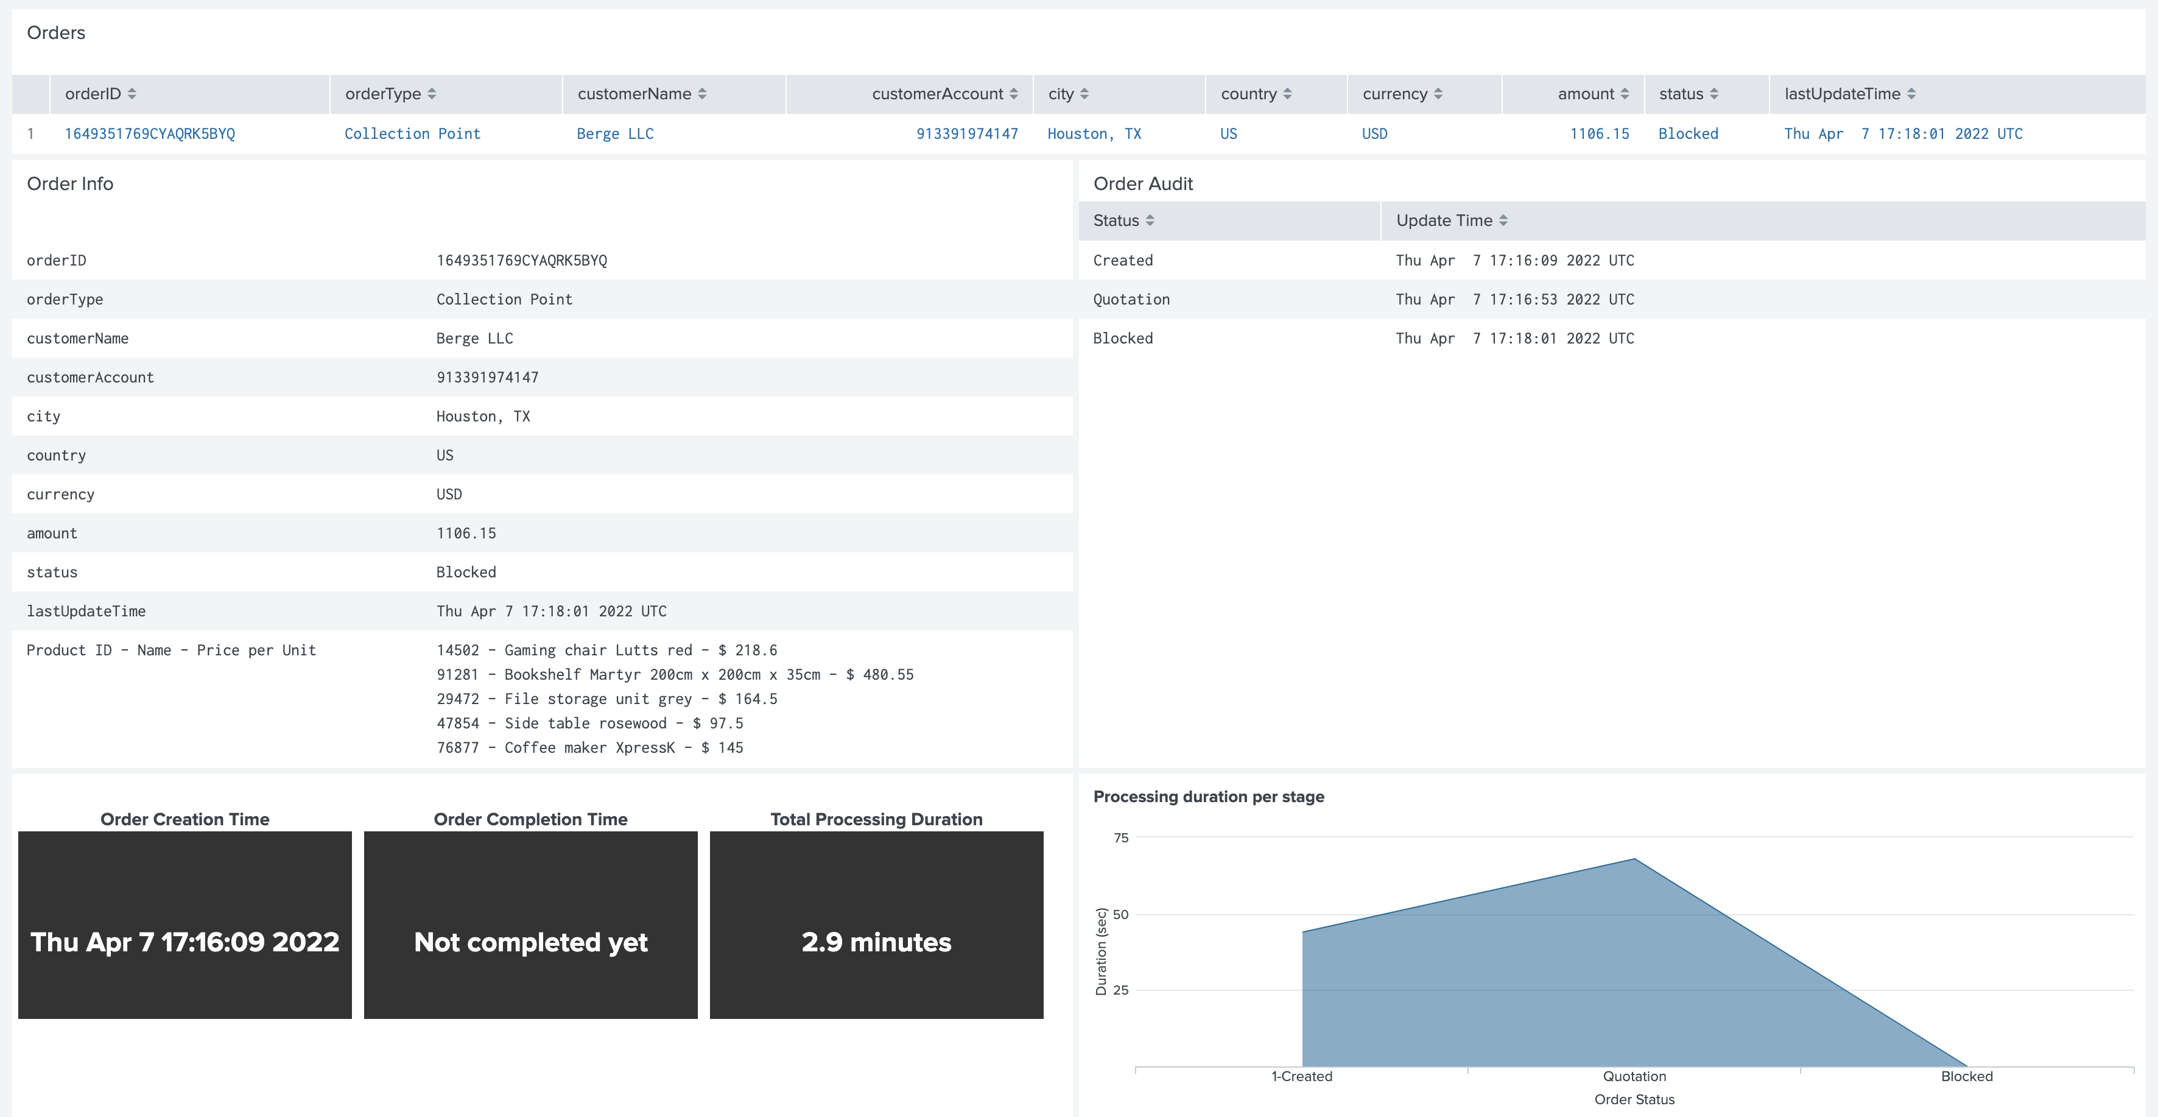2158x1117 pixels.
Task: Click sort icon next to orderID column
Action: pyautogui.click(x=132, y=94)
